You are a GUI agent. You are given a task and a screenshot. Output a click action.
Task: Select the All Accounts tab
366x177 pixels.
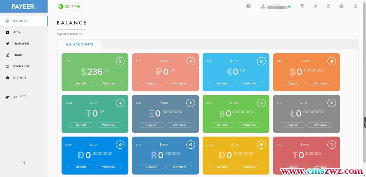[79, 45]
